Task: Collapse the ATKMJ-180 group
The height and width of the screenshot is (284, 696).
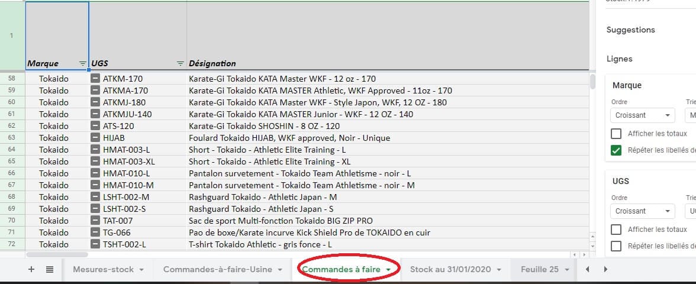Action: [95, 102]
